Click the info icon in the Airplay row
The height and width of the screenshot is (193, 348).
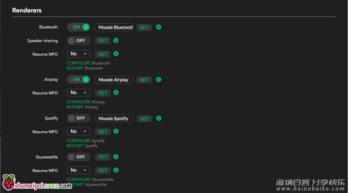(x=158, y=79)
